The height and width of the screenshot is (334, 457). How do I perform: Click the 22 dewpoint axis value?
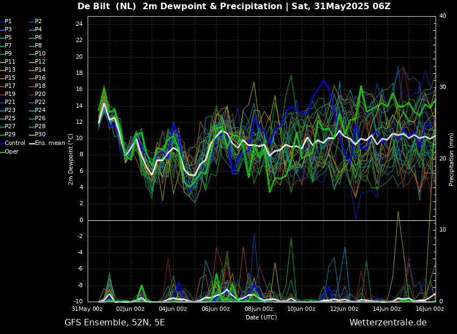[x=79, y=40]
